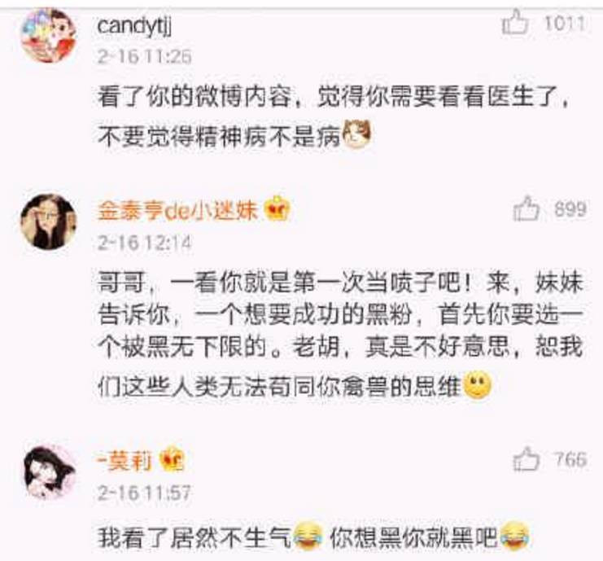Click the 1011 like count
The width and height of the screenshot is (603, 561).
point(565,24)
